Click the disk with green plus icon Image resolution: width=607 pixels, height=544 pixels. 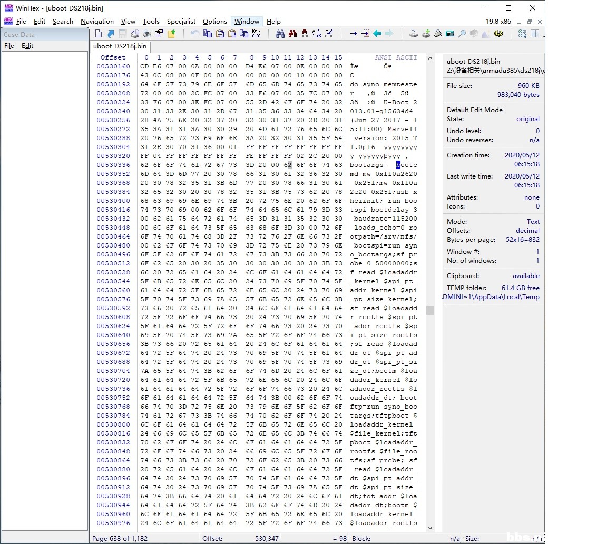tap(426, 34)
